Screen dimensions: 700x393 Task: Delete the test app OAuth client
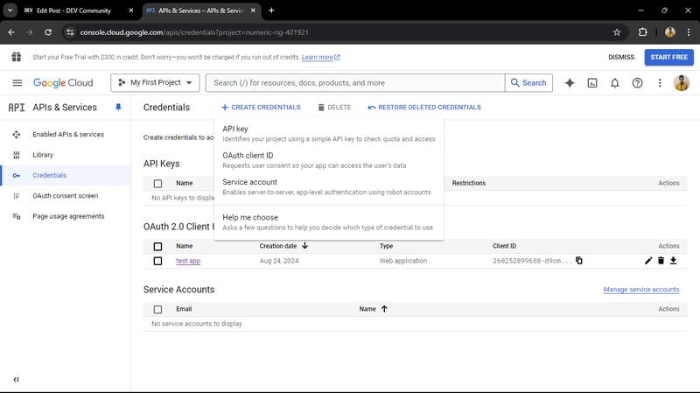[661, 260]
